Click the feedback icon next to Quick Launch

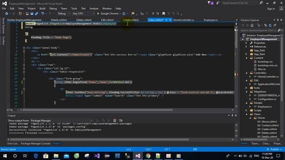(218, 3)
